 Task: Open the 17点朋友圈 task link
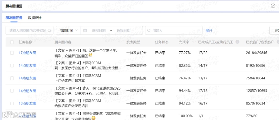click(x=27, y=53)
